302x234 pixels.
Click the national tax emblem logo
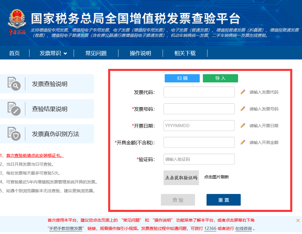tap(17, 22)
